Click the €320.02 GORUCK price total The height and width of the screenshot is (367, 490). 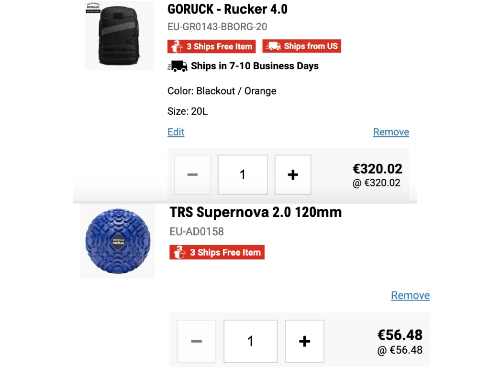point(378,169)
